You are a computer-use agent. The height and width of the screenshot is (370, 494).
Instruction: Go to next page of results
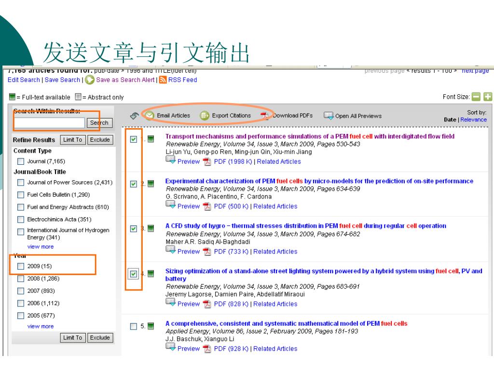pos(475,71)
